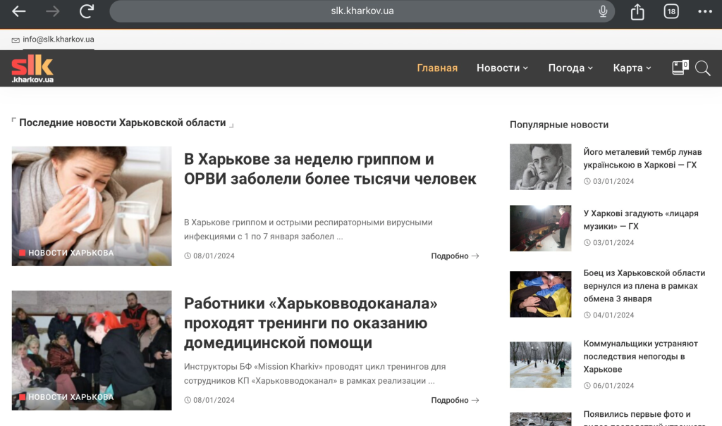Show all 18 open browser tabs
The width and height of the screenshot is (722, 426).
671,11
